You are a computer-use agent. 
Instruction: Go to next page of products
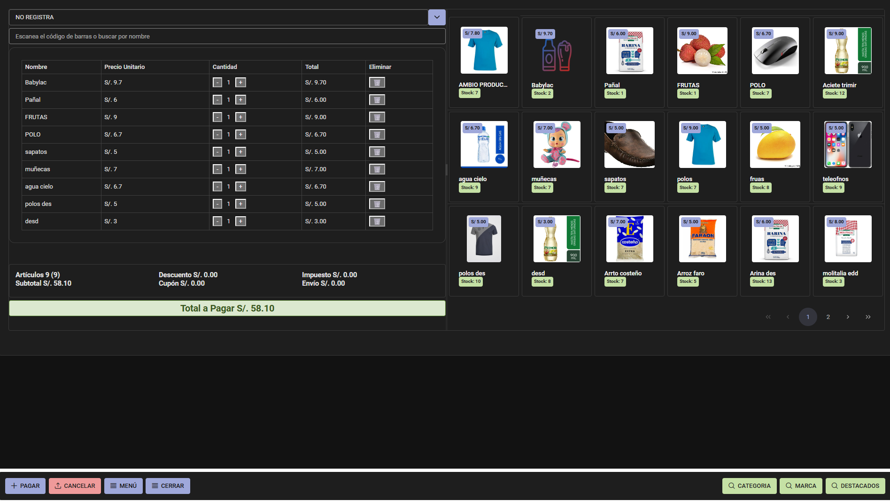pos(848,317)
